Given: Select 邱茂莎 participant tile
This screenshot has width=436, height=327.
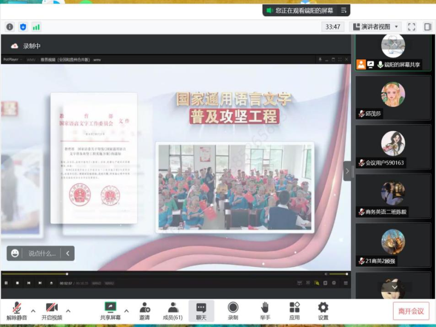Looking at the screenshot, I should click(x=393, y=98).
